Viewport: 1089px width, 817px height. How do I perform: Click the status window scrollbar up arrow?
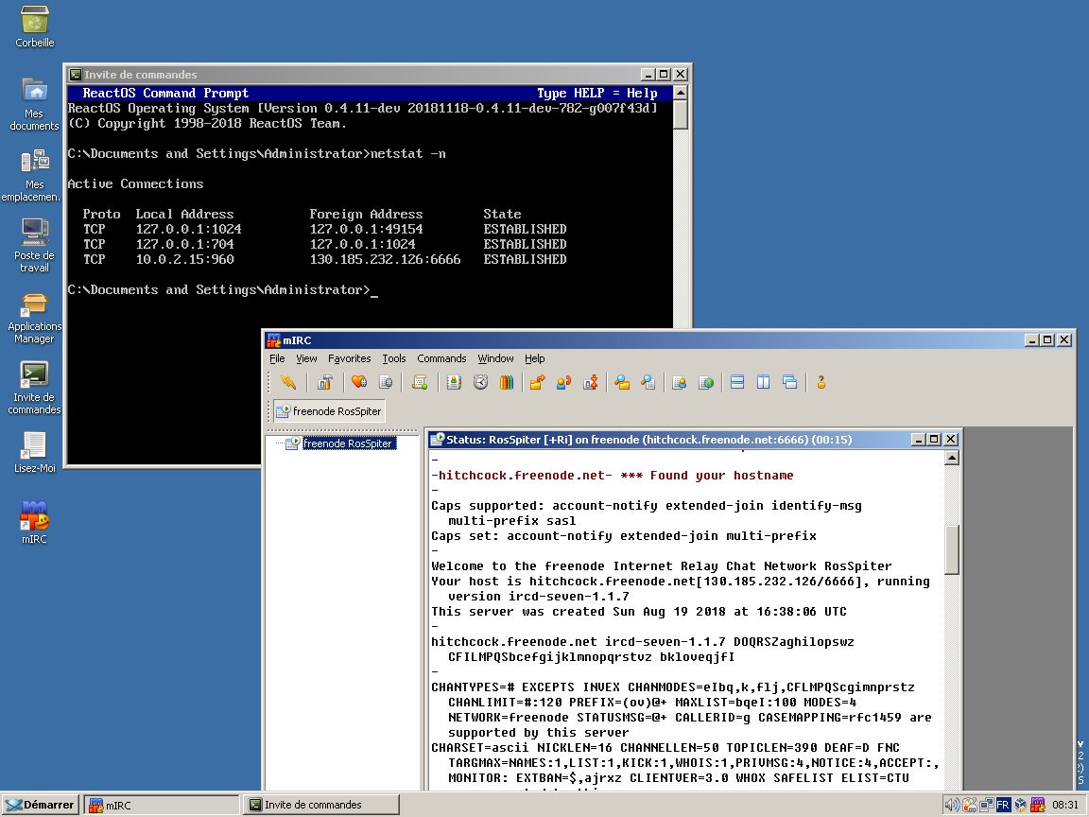[x=952, y=458]
